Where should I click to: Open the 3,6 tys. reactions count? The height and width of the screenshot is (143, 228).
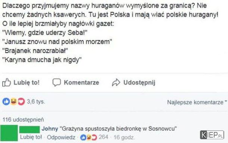coord(36,101)
